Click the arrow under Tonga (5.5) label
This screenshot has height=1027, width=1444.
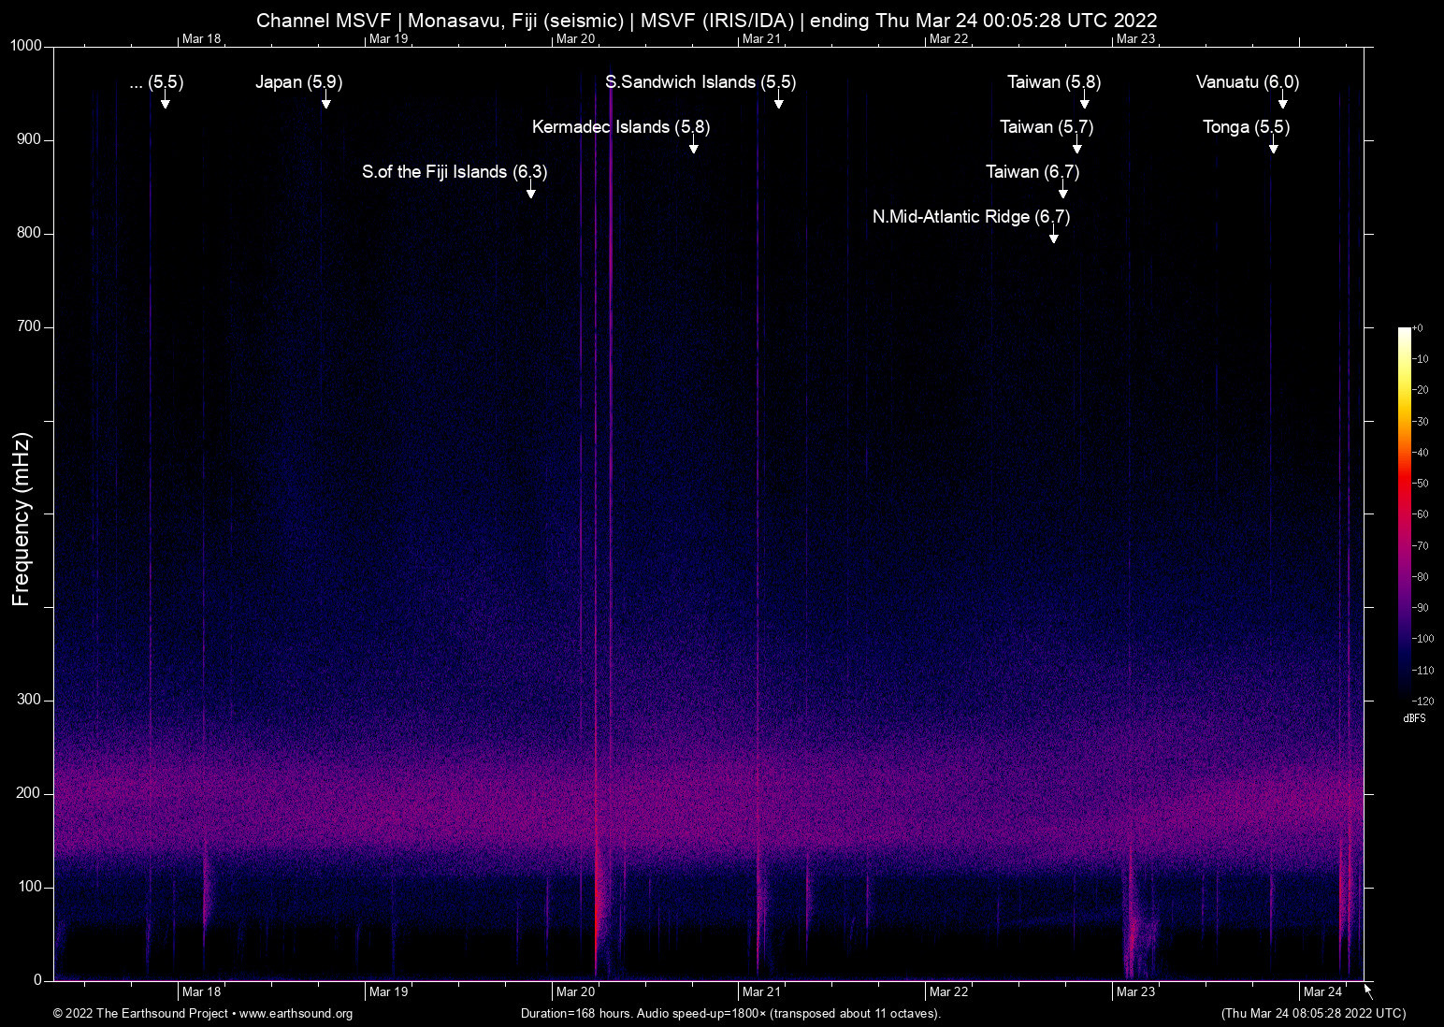click(1273, 146)
